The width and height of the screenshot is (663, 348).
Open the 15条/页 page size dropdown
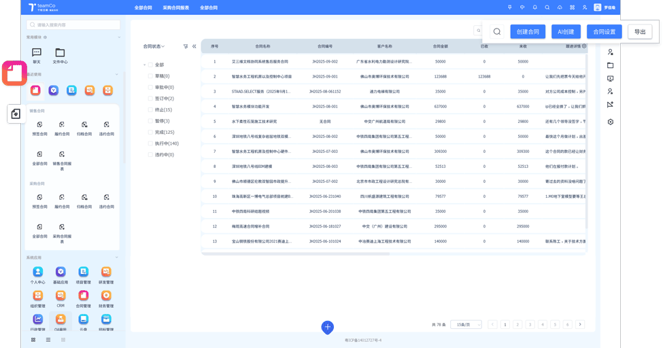click(465, 325)
